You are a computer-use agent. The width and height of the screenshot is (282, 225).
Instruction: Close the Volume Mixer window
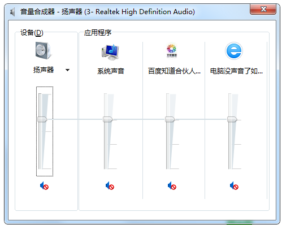263,9
